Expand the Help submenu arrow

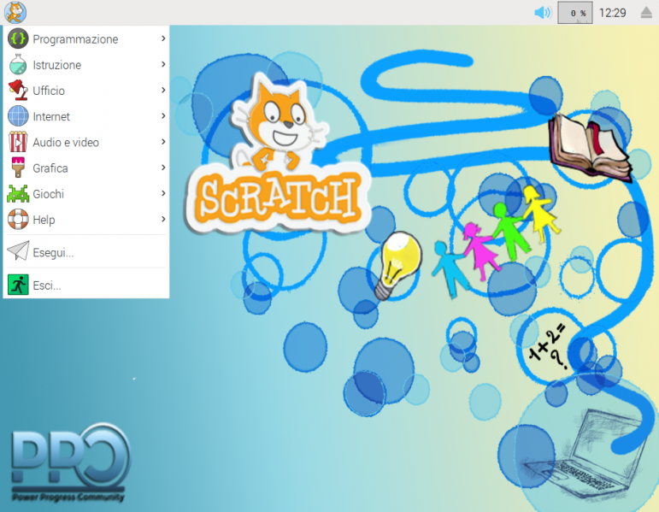(163, 219)
